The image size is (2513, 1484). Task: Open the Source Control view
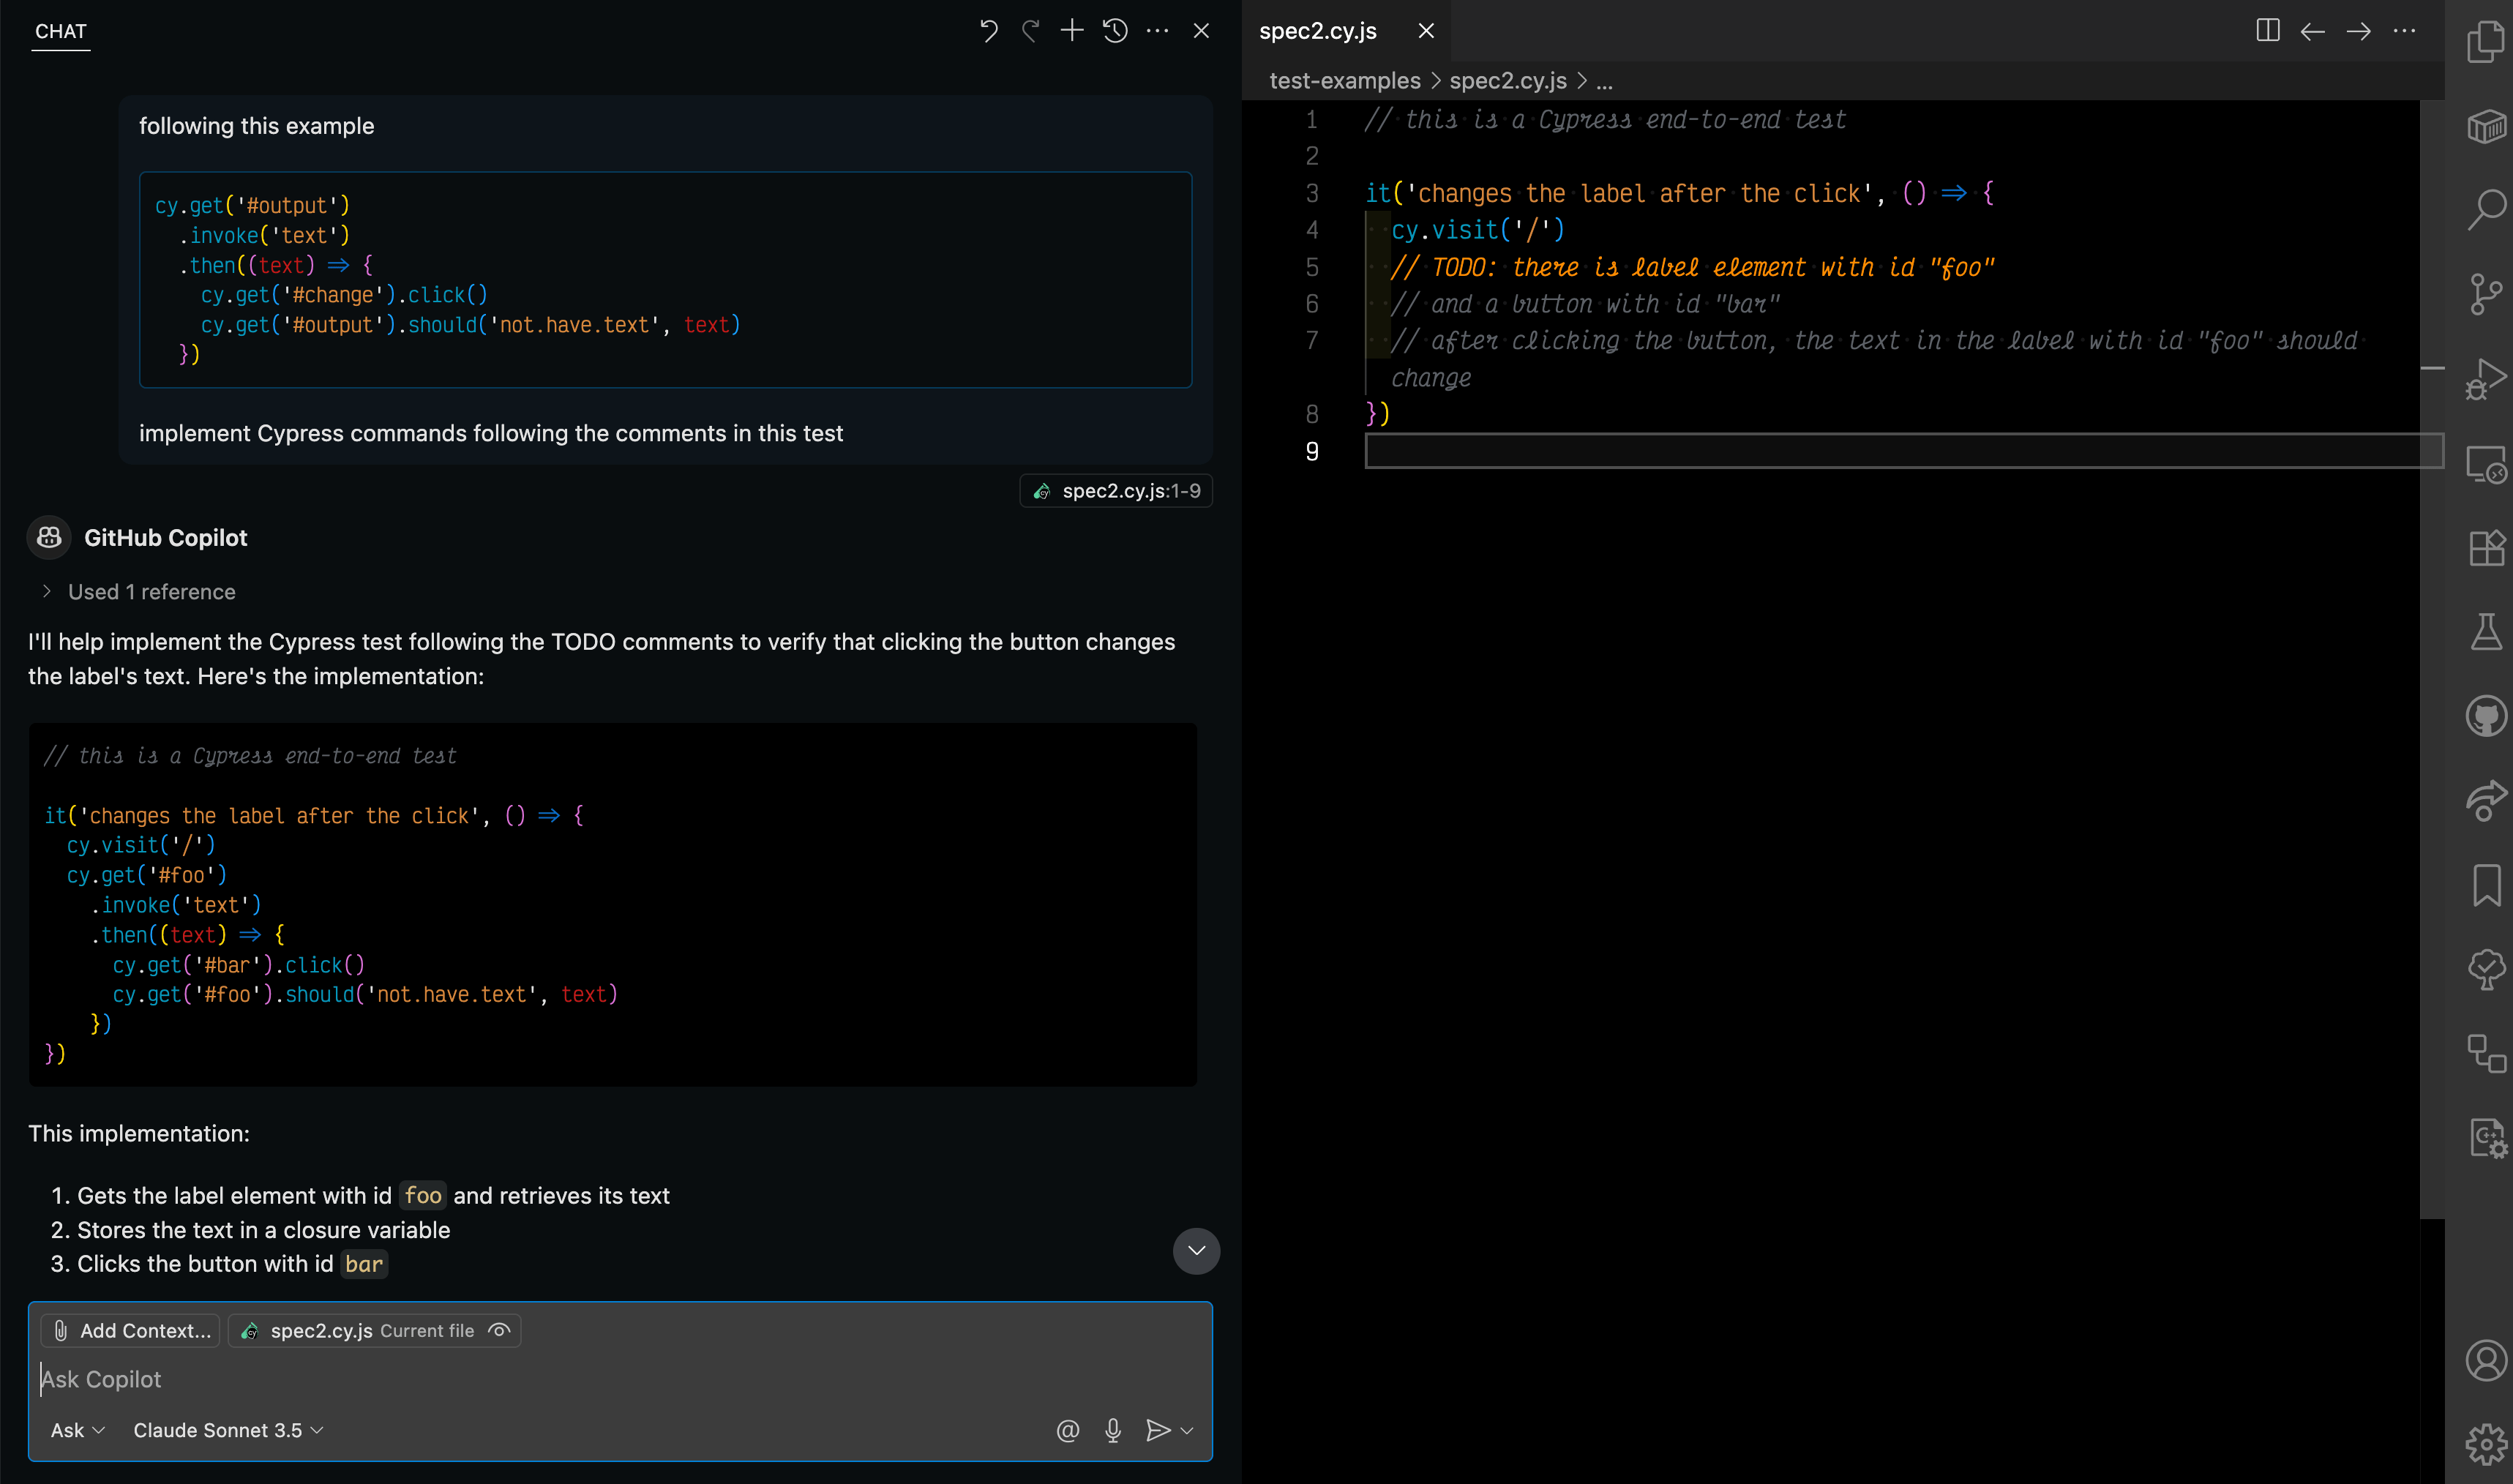coord(2486,295)
